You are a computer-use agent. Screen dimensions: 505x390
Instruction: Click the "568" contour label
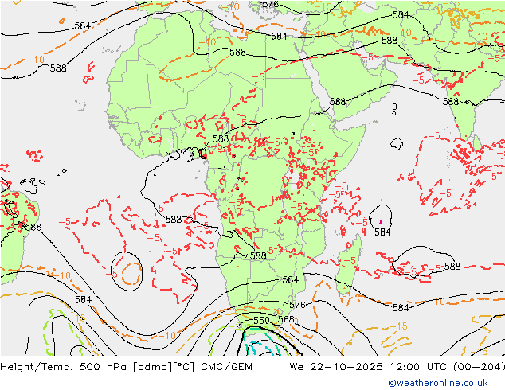[286, 319]
